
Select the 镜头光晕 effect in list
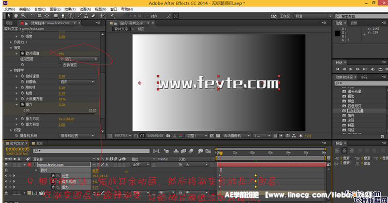[354, 91]
